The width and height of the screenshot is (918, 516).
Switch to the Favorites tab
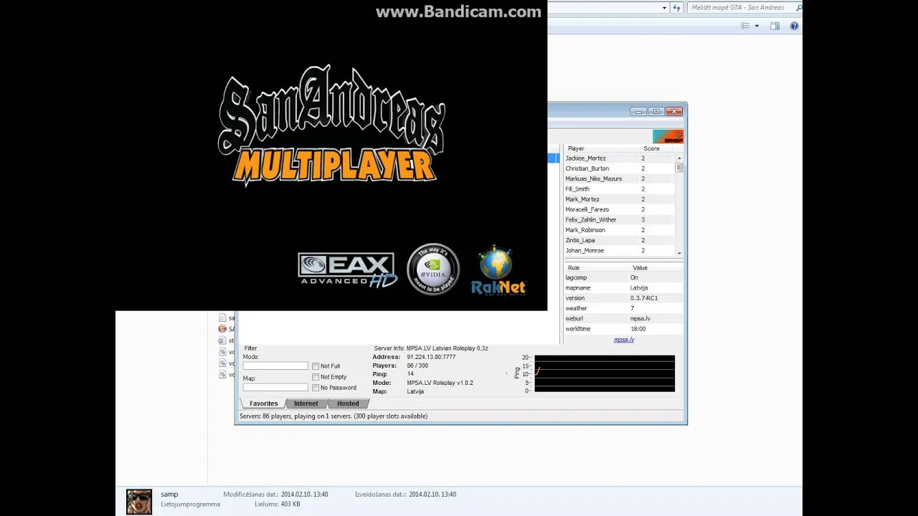coord(263,403)
